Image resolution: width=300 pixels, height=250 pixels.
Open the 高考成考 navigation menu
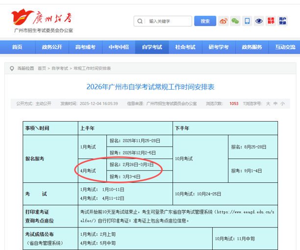coord(85,47)
